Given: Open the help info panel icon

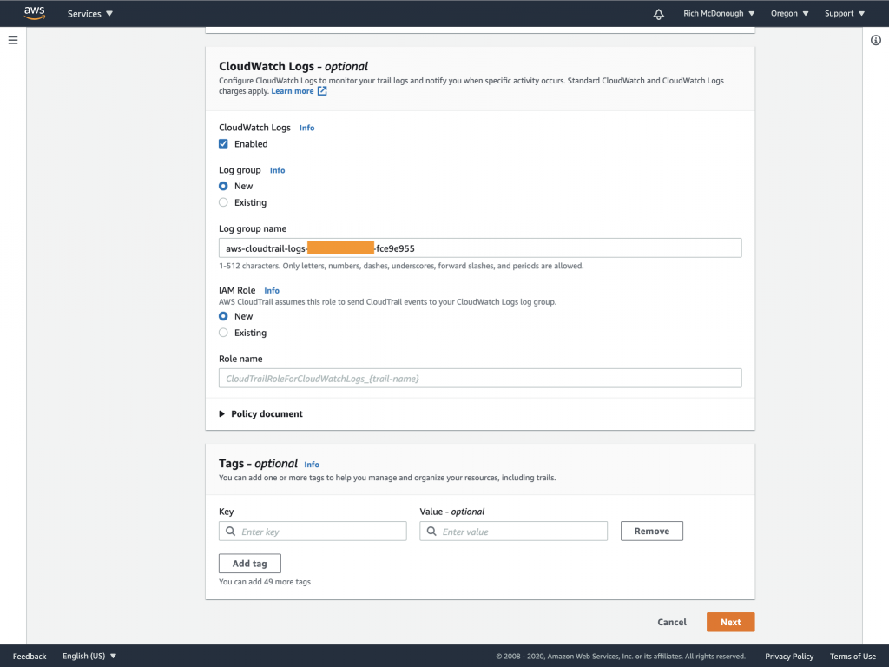Looking at the screenshot, I should click(x=876, y=40).
